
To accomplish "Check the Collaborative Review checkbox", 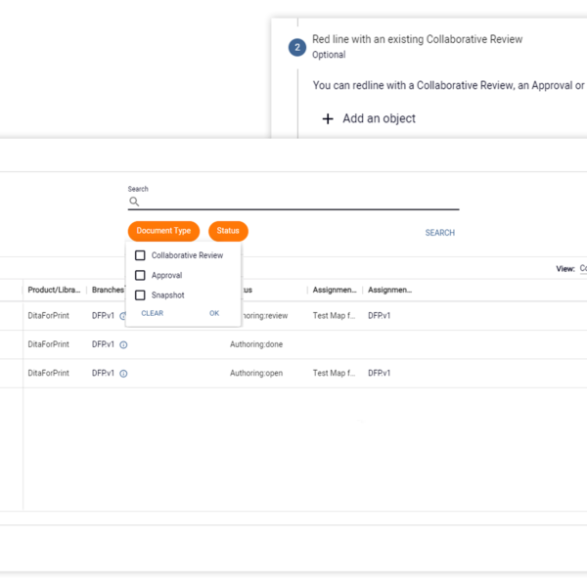I will click(140, 255).
